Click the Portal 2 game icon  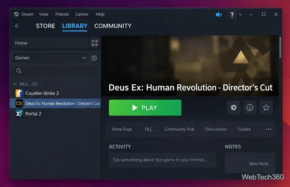(19, 114)
